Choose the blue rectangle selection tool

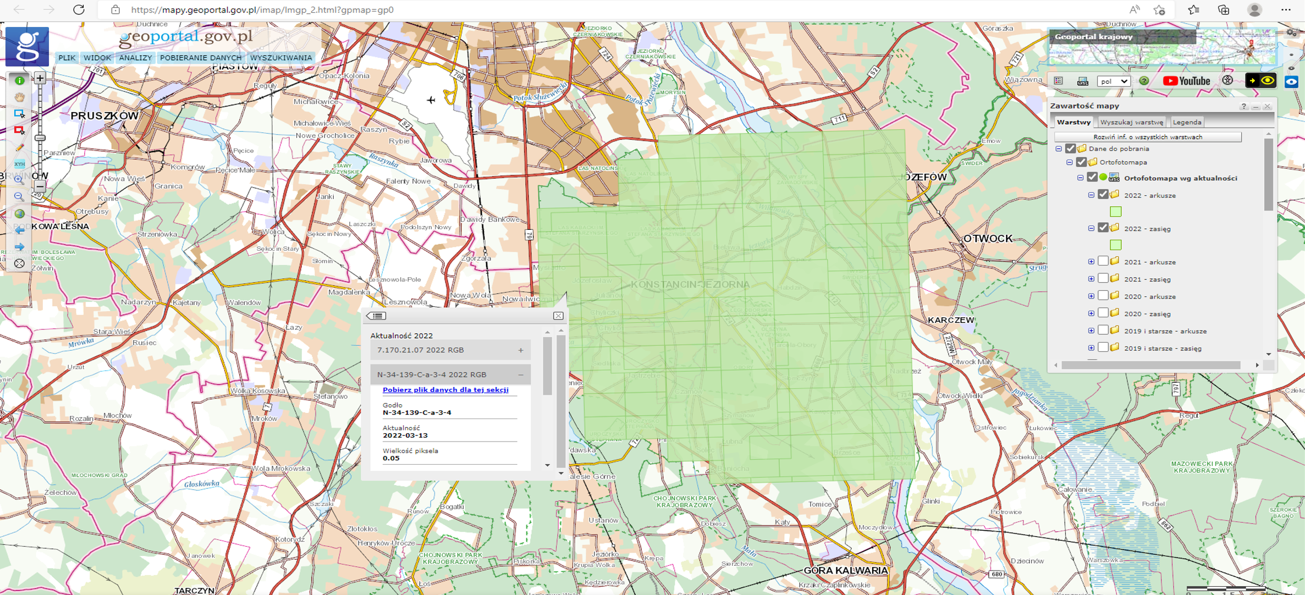pos(20,114)
